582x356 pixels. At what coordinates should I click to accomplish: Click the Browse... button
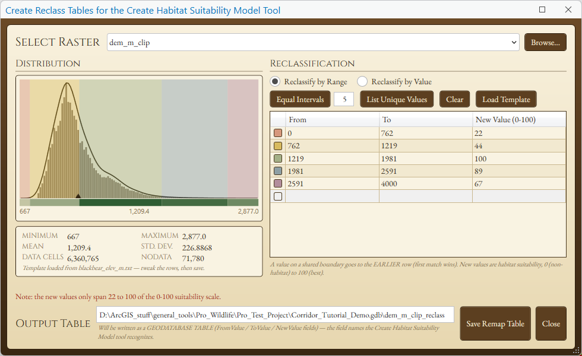[545, 42]
